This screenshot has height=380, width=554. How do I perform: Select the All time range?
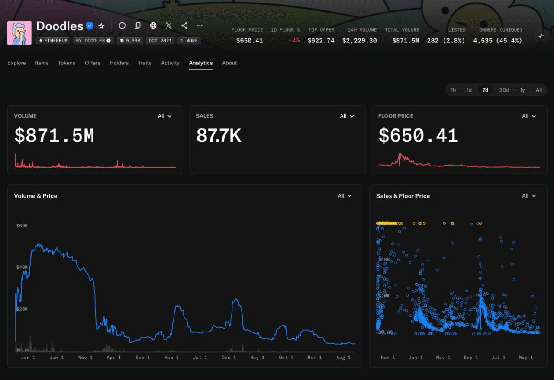coord(539,90)
